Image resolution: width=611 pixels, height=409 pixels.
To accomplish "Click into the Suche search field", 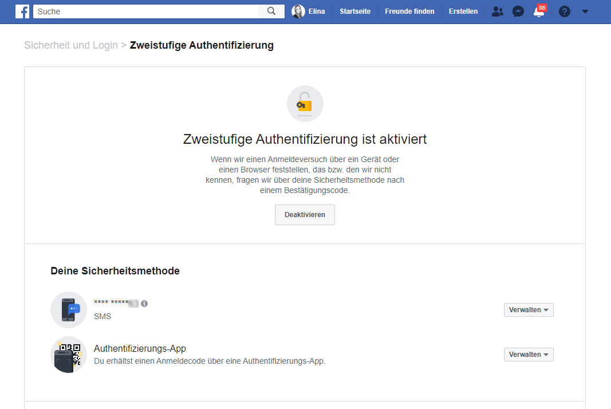I will (146, 11).
